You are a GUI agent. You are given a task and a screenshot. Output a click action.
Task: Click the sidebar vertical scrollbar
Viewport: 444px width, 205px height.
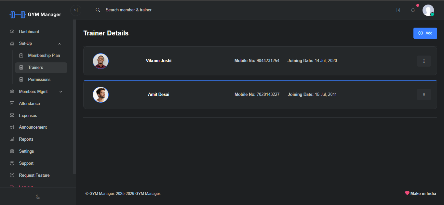coord(74,97)
